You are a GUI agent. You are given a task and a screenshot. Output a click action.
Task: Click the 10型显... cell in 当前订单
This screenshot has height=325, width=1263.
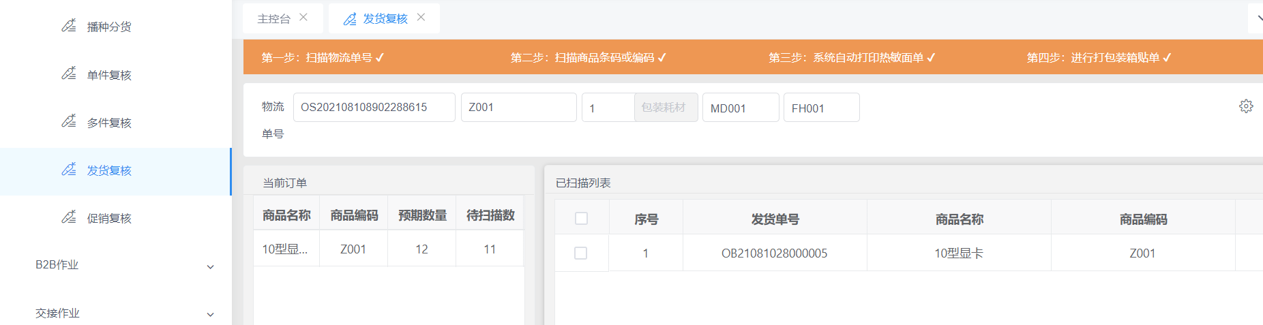(x=286, y=249)
